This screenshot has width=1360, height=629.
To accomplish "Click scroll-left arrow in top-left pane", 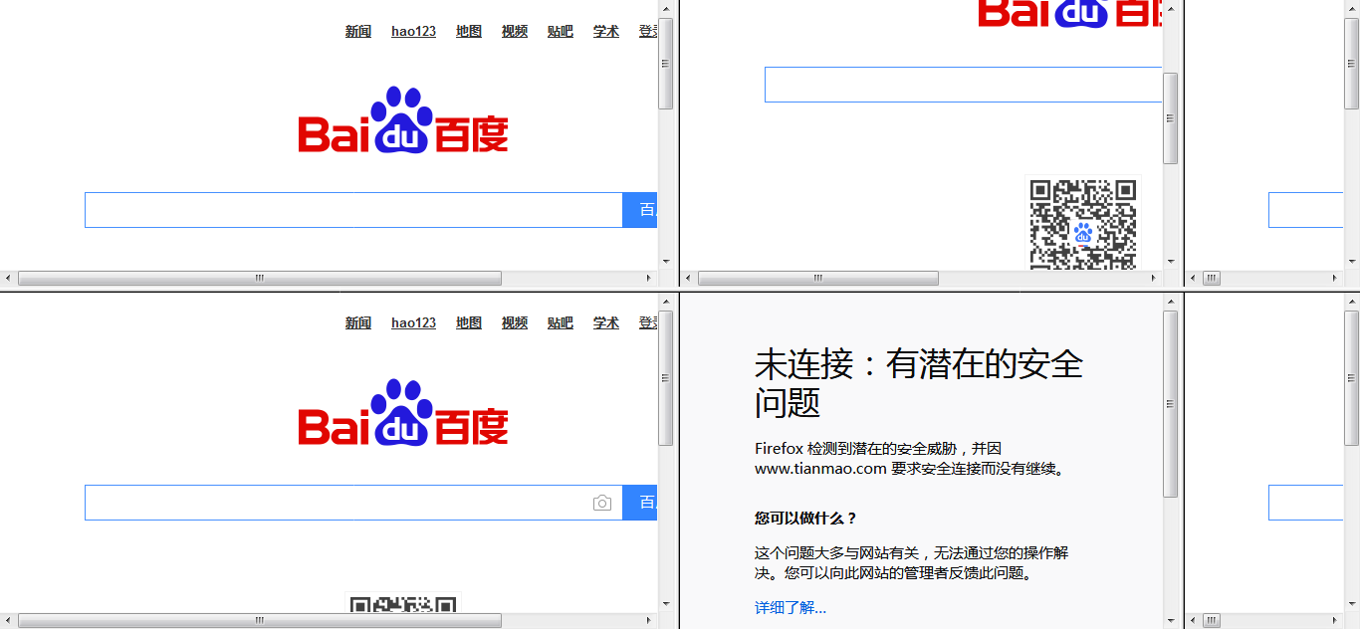I will pyautogui.click(x=8, y=279).
